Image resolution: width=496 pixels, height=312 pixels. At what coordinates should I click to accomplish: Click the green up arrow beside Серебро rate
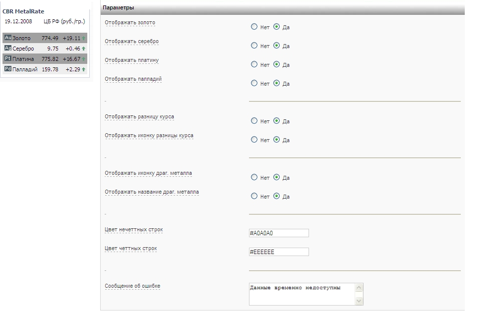pyautogui.click(x=84, y=49)
